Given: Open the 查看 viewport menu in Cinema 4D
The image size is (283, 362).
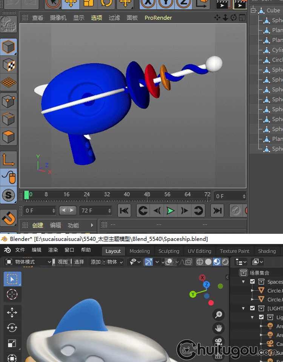Looking at the screenshot, I should (x=38, y=18).
